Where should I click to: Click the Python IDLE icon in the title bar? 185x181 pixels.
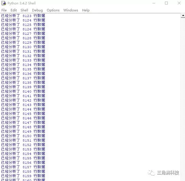click(x=4, y=3)
